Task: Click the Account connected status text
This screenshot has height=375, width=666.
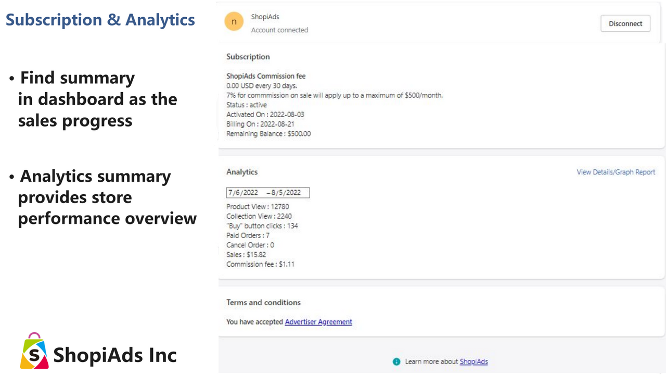Action: (x=279, y=30)
